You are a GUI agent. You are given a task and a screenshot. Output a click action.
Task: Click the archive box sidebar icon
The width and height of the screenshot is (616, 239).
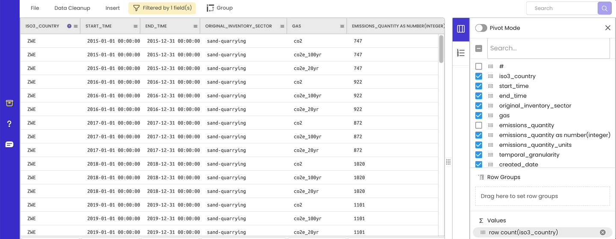pos(9,103)
